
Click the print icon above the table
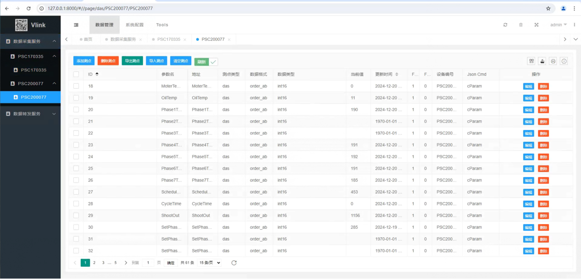point(553,61)
